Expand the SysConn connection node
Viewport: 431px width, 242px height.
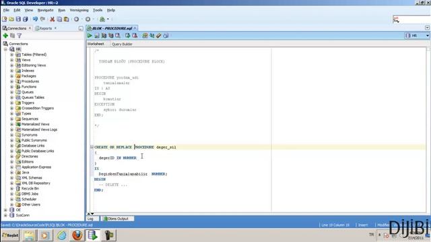tap(5, 215)
